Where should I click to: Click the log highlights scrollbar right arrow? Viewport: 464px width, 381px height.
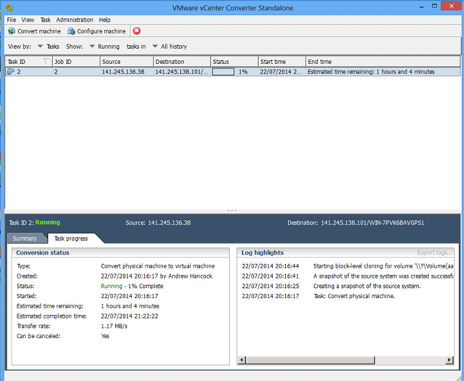[449, 360]
